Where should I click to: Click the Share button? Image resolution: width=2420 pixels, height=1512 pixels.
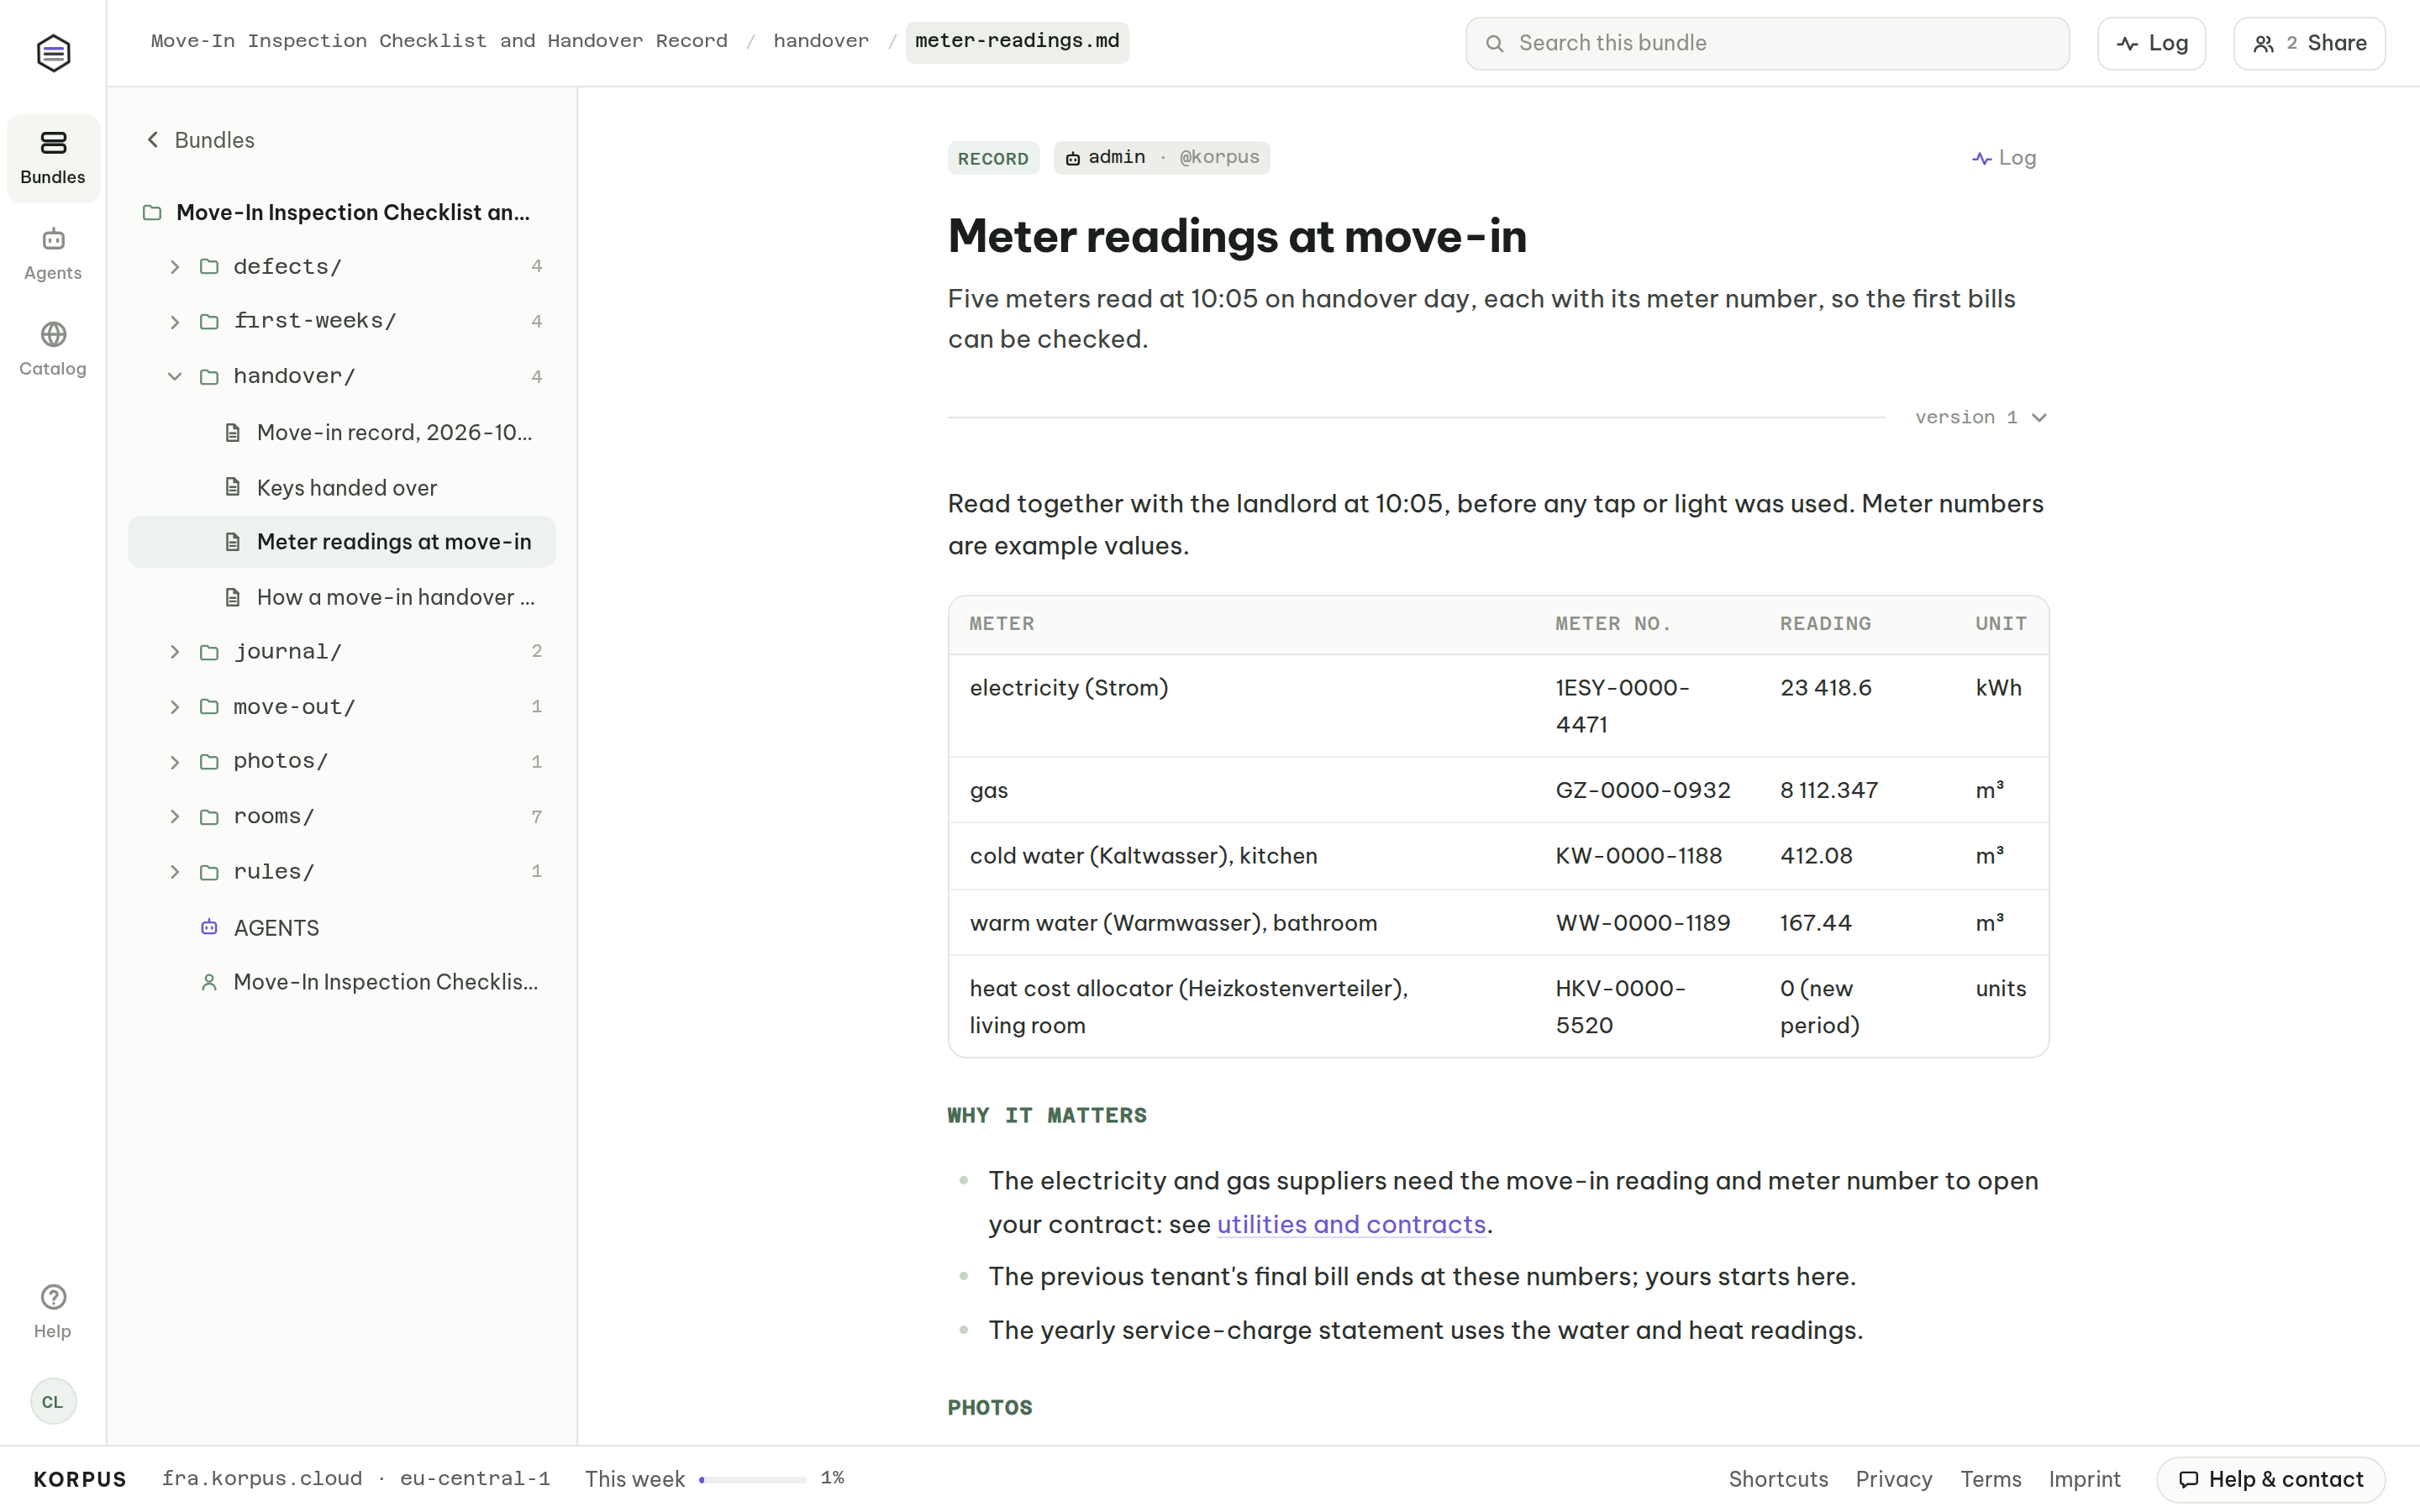(x=2309, y=43)
